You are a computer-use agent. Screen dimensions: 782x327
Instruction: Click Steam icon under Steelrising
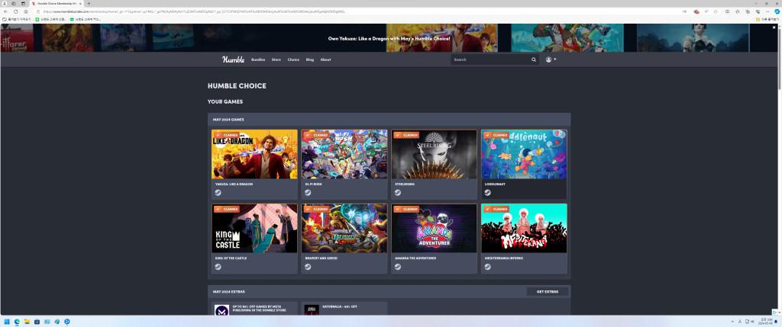(x=398, y=193)
